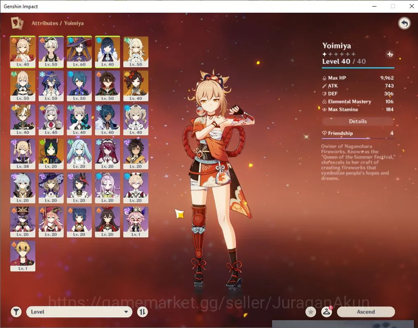Click the Attributes / Yoimiya breadcrumb text
This screenshot has width=418, height=328.
click(58, 23)
